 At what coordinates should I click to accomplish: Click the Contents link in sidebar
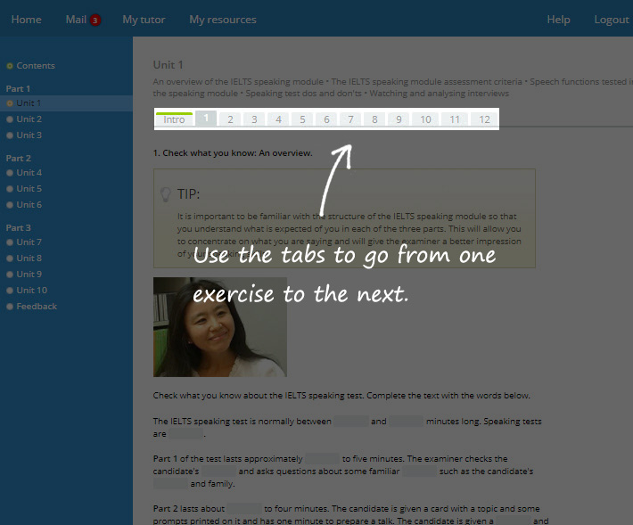[35, 66]
